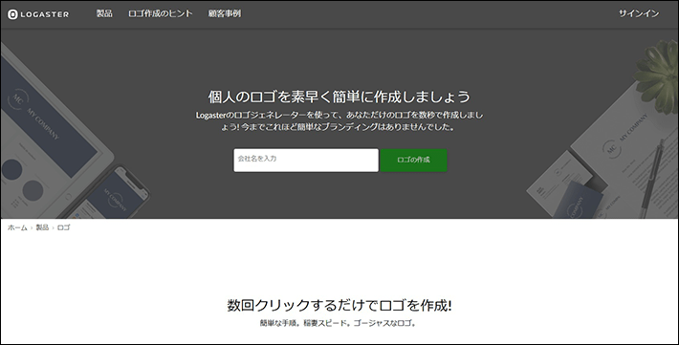Click the heading 個人のロゴを素早く簡単に作成しましょう
This screenshot has width=679, height=345.
coord(339,97)
